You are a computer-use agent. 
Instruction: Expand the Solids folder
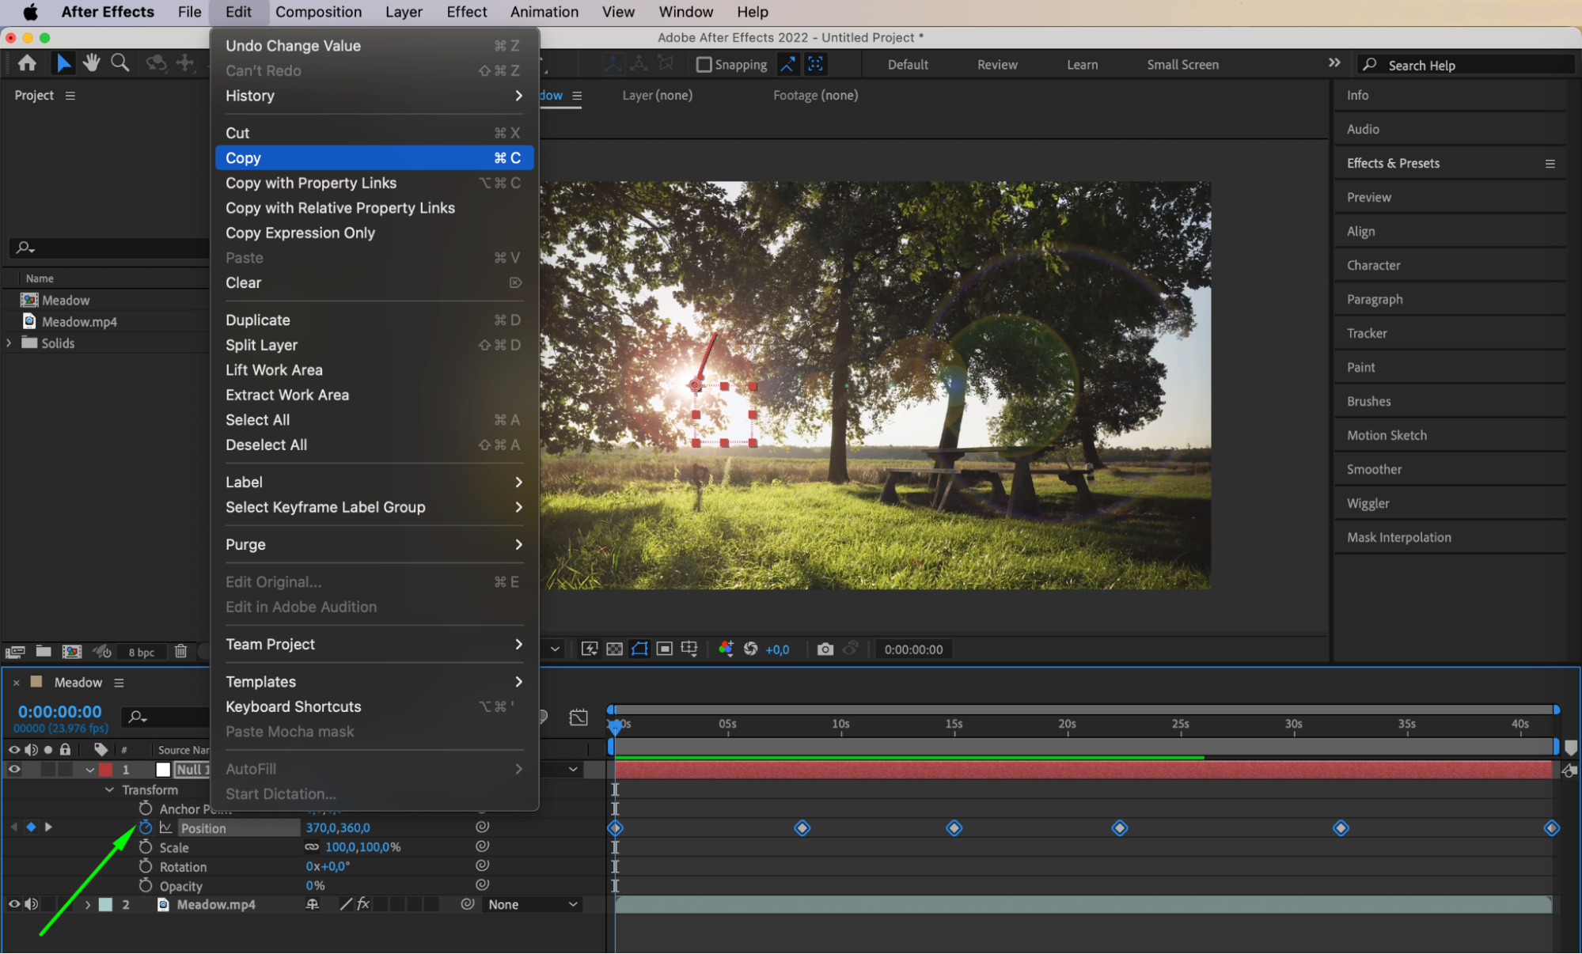coord(9,343)
